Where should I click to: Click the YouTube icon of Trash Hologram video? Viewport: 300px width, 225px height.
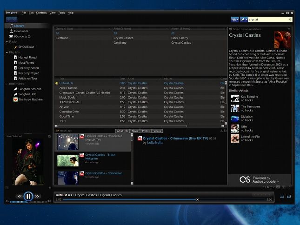click(x=82, y=155)
